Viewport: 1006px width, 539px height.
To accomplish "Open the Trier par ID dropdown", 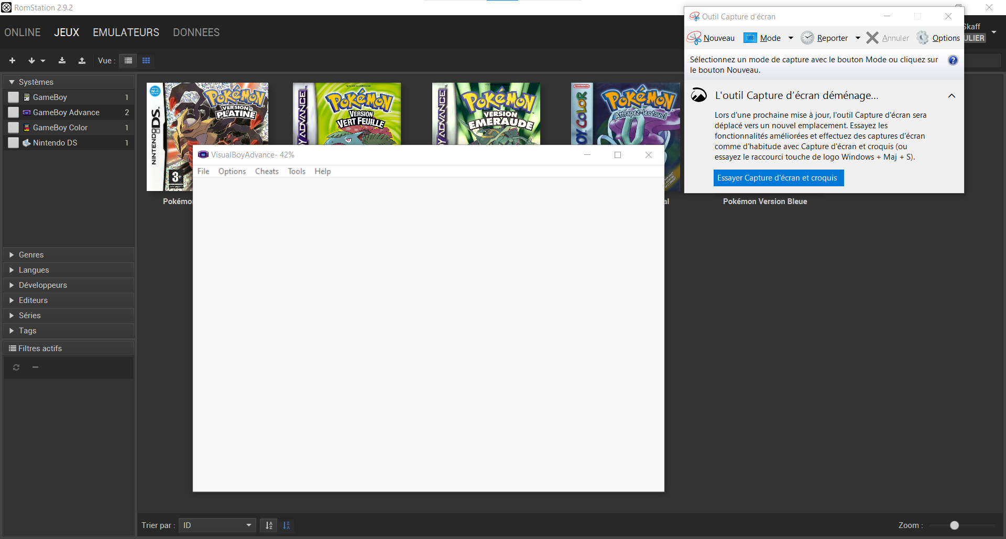I will tap(217, 525).
